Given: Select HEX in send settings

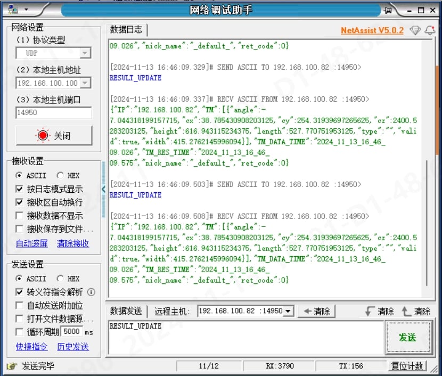Looking at the screenshot, I should pos(68,279).
